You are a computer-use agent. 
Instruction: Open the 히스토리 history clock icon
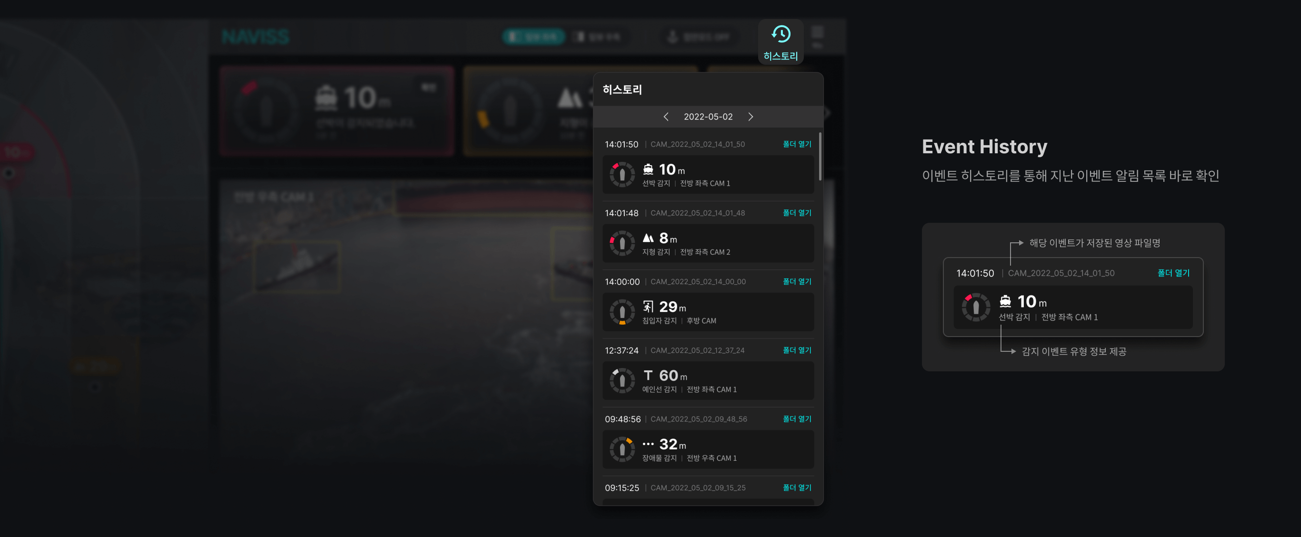pyautogui.click(x=781, y=34)
